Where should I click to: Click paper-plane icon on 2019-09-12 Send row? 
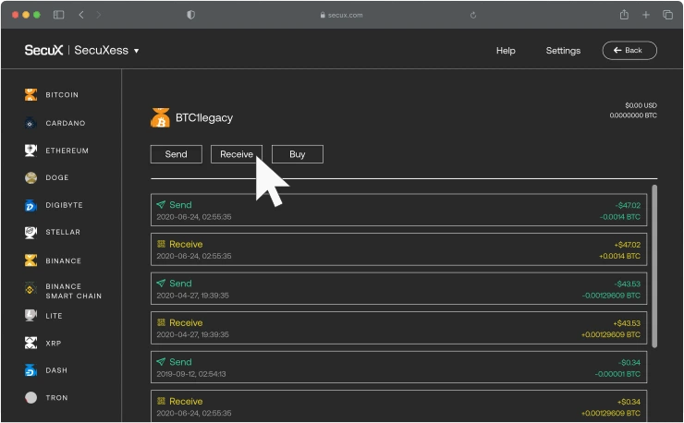point(161,361)
